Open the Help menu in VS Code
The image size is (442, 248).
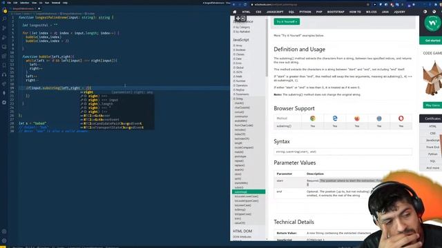(x=65, y=3)
